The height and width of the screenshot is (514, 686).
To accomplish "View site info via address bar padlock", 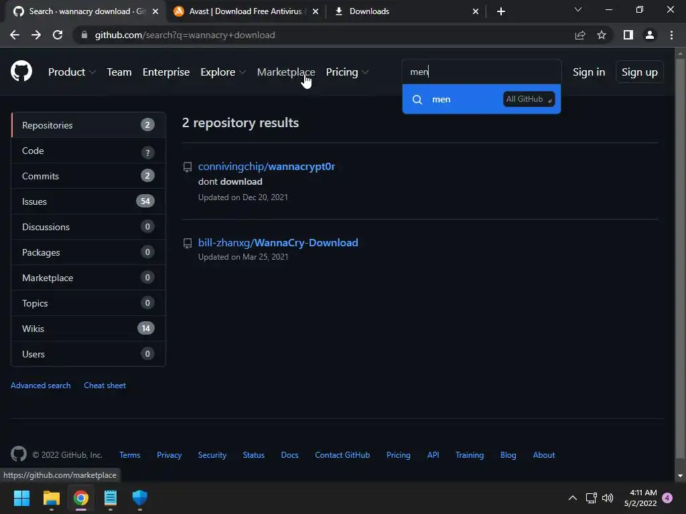I will pyautogui.click(x=84, y=35).
